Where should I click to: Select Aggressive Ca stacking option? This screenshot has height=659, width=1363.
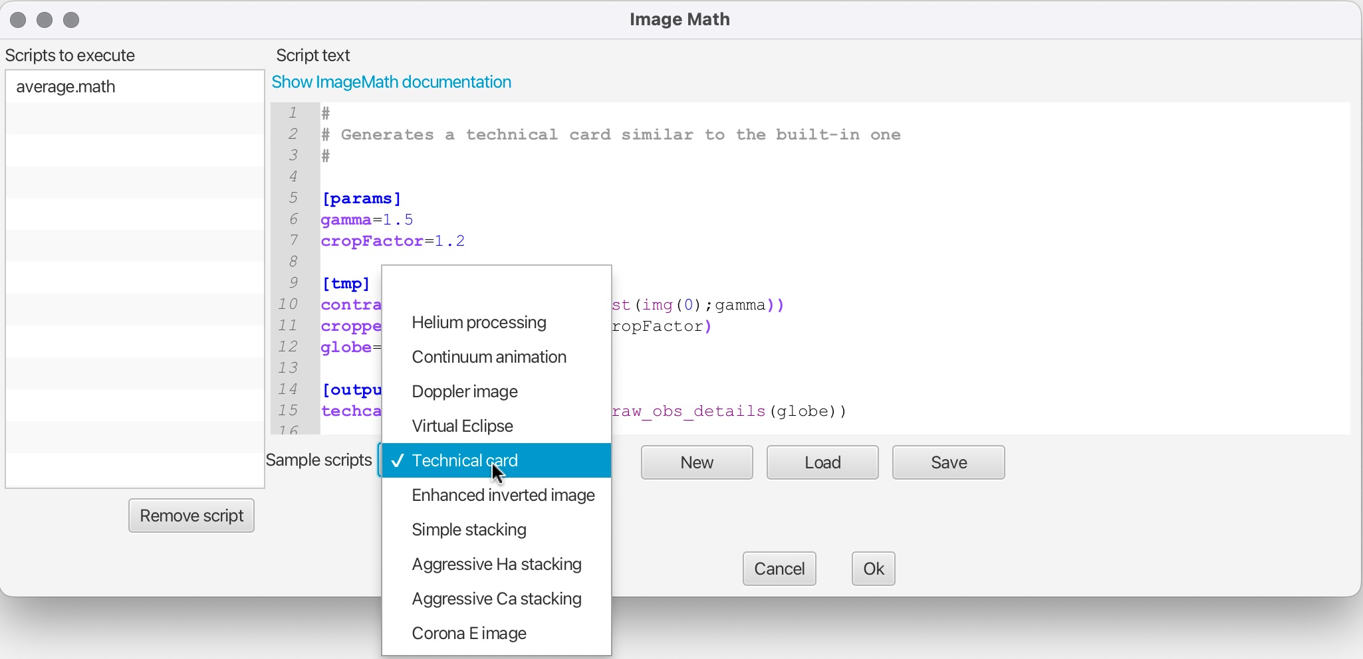tap(497, 599)
